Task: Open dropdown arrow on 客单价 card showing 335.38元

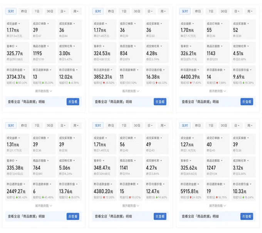Action: click(17, 161)
